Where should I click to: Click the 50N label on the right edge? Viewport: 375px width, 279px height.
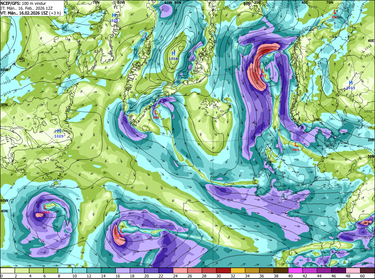click(371, 157)
